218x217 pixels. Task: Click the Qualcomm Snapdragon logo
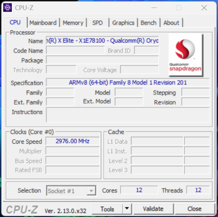click(x=185, y=55)
